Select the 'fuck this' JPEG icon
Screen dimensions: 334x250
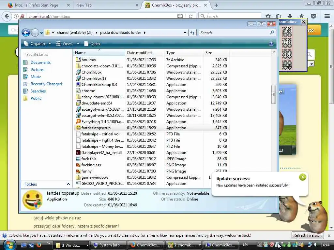(x=78, y=159)
